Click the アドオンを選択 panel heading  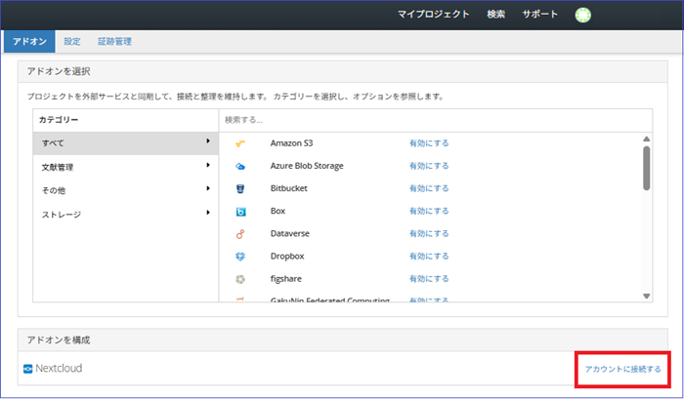pos(59,71)
